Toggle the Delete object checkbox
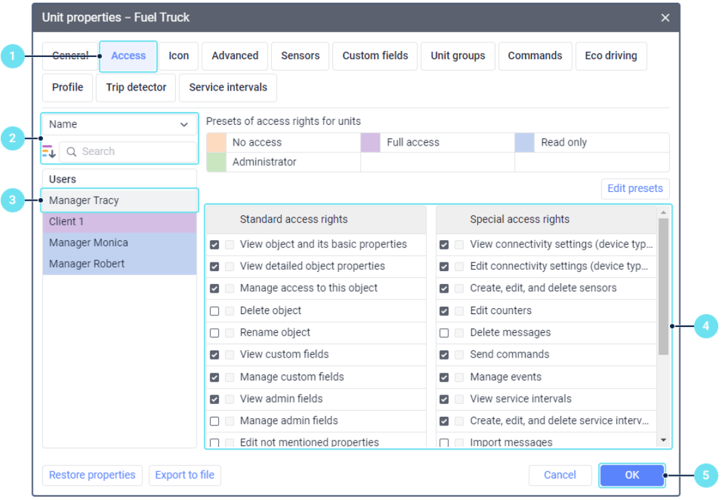Screen dimensions: 725x500 pos(214,311)
